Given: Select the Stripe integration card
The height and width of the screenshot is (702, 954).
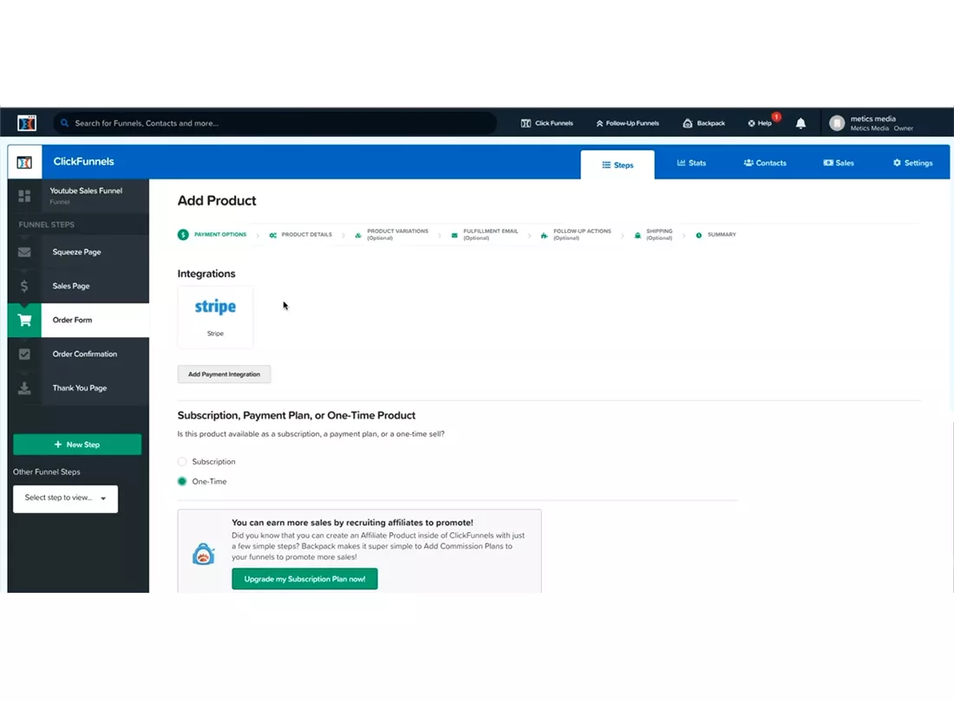Looking at the screenshot, I should (215, 316).
